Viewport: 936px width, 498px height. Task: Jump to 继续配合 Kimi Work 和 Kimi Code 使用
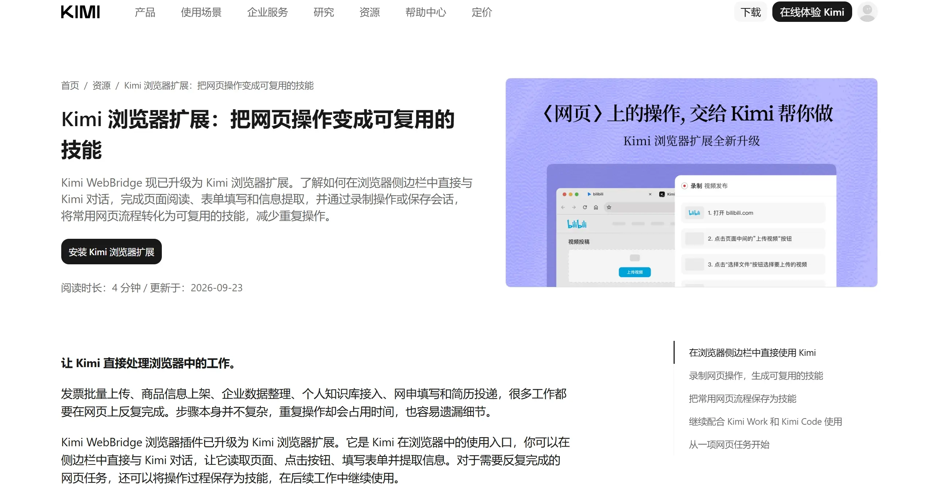point(765,421)
